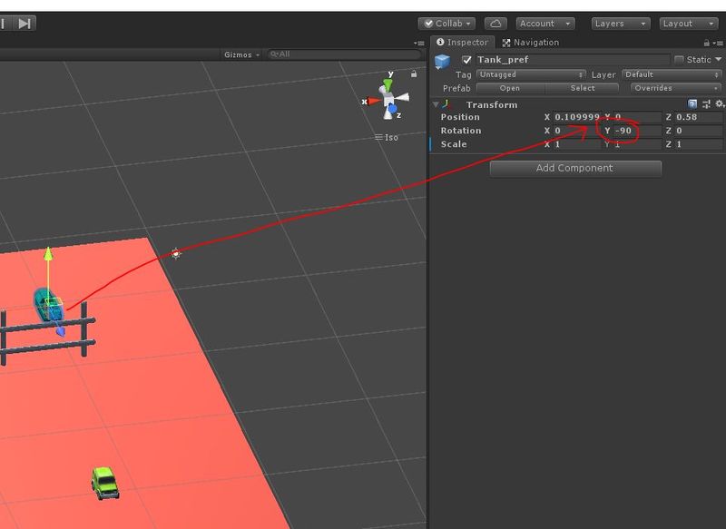This screenshot has width=726, height=529.
Task: Uncheck the Tank_pref active checkbox
Action: point(466,60)
